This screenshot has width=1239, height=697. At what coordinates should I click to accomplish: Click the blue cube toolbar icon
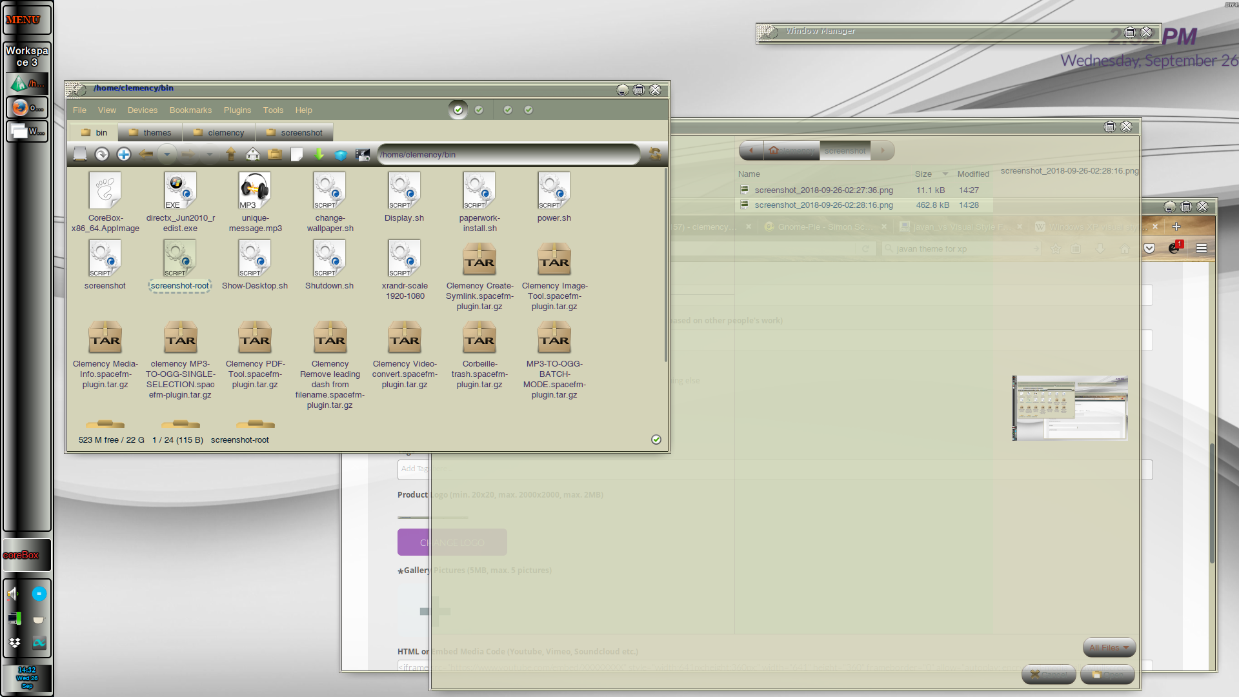[x=341, y=154]
